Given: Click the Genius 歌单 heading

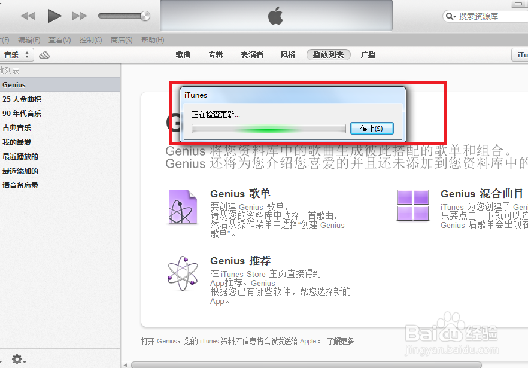Looking at the screenshot, I should [x=241, y=194].
